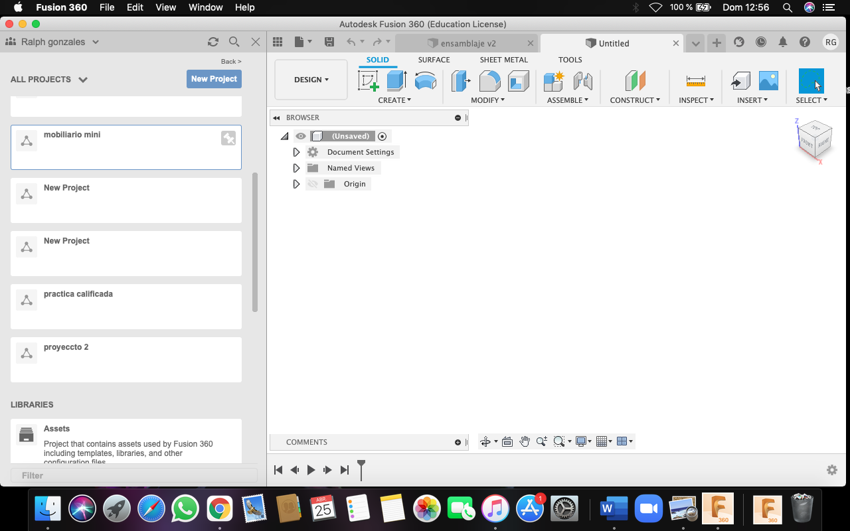Open the DESIGN workspace dropdown

point(311,80)
